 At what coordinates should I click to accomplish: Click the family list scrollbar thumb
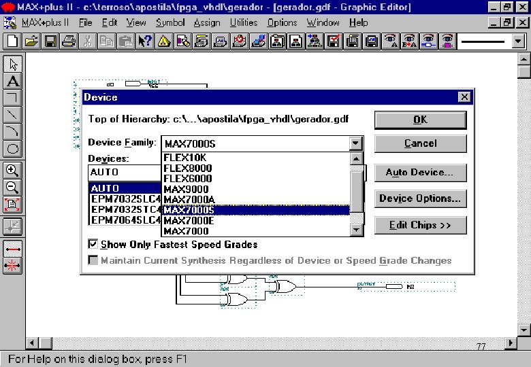(x=356, y=192)
